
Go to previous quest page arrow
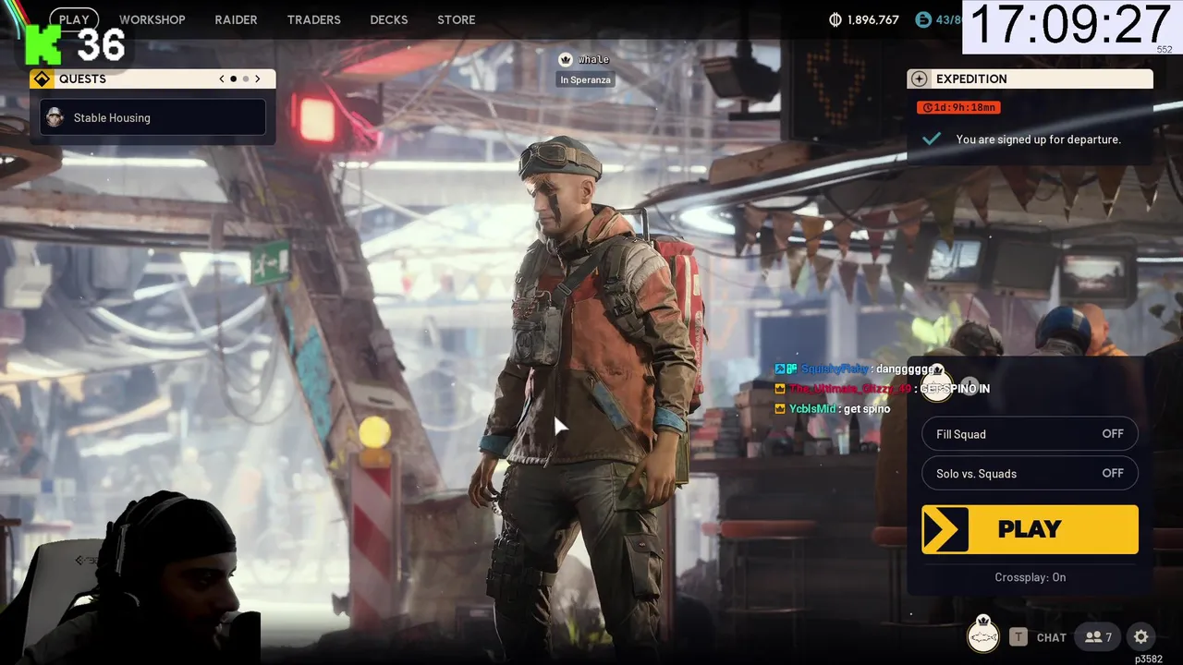point(222,79)
